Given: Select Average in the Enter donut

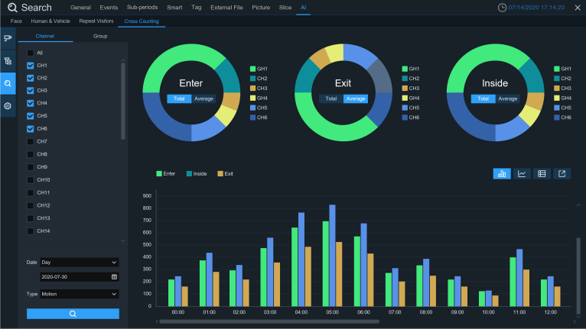Looking at the screenshot, I should click(203, 98).
